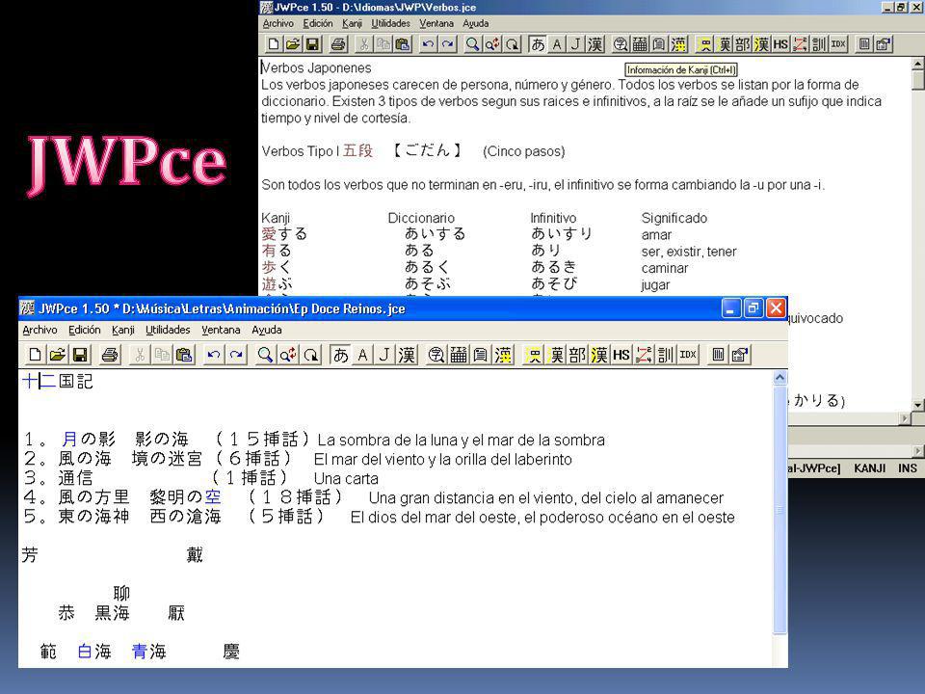Screen dimensions: 925x694
Task: Create a new file in the Verbos.jce window
Action: [273, 44]
